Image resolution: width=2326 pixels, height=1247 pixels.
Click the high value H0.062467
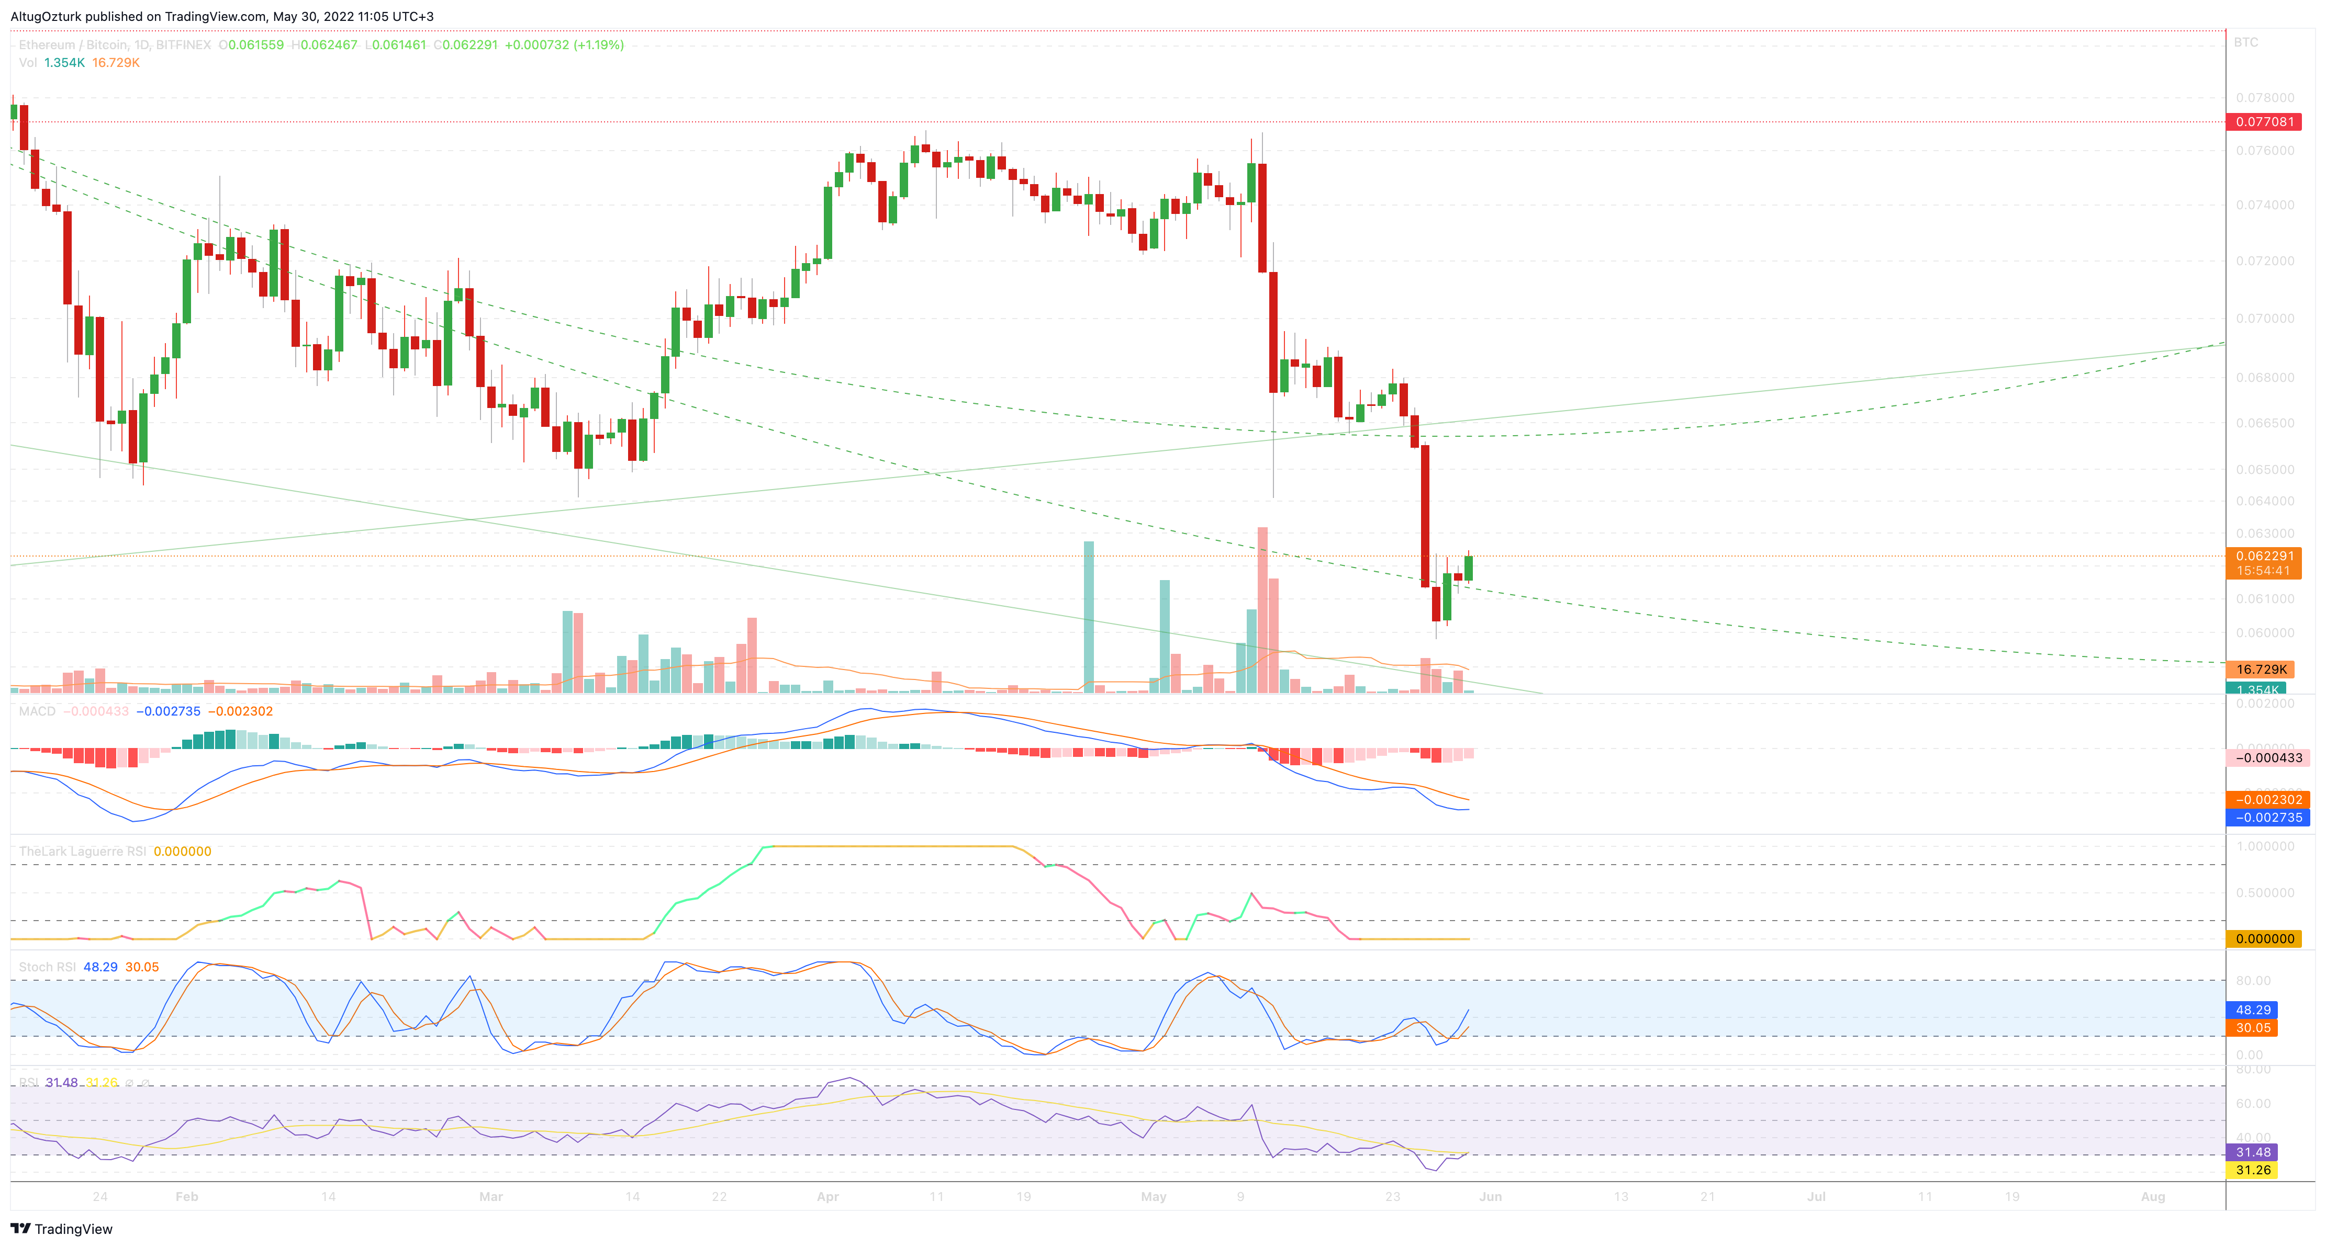pos(324,44)
